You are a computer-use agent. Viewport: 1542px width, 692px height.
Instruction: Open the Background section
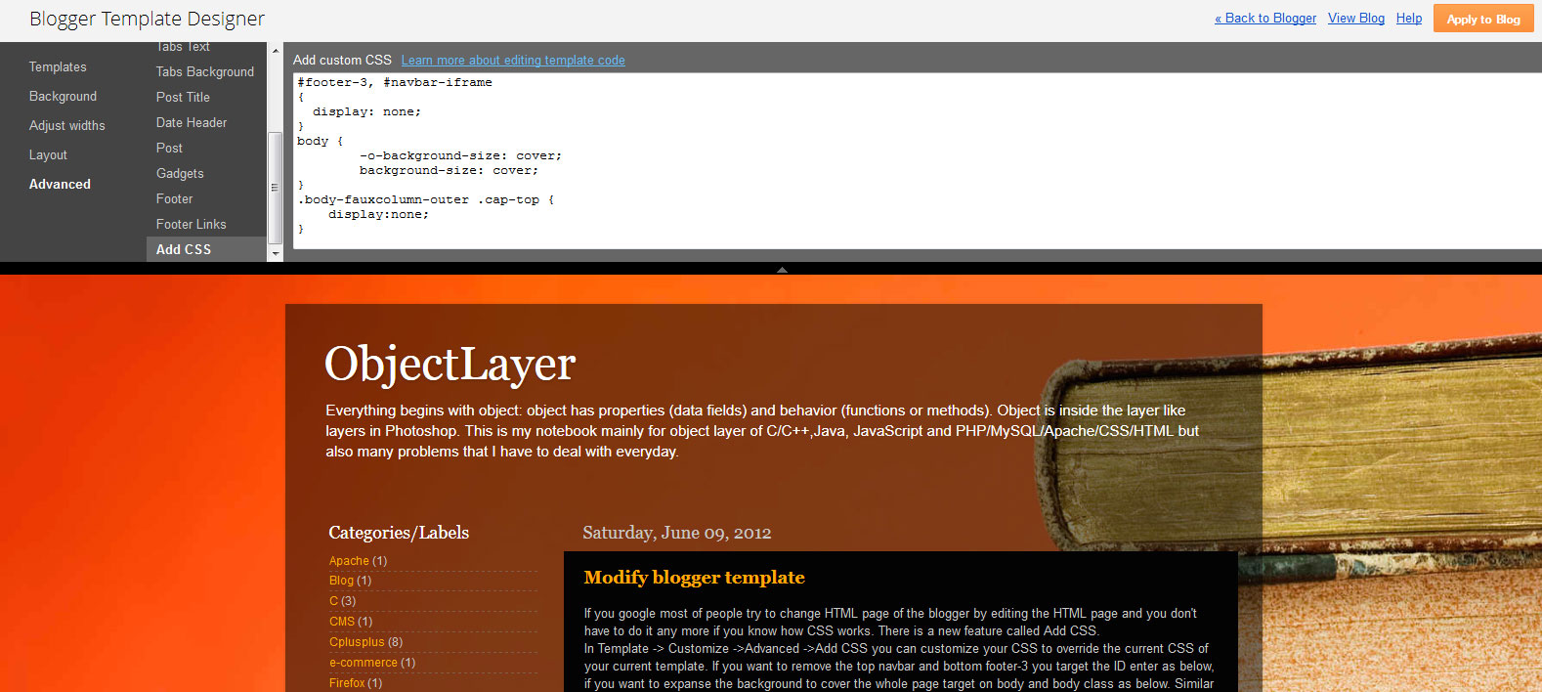63,96
